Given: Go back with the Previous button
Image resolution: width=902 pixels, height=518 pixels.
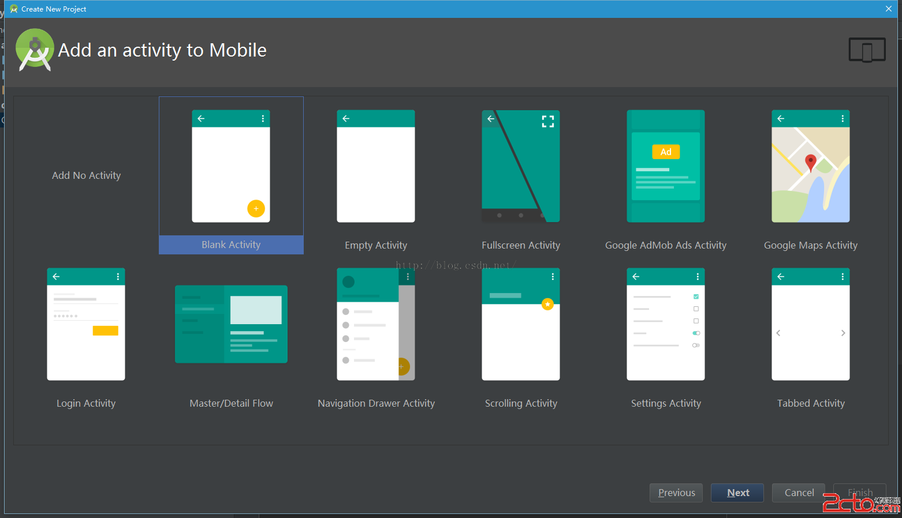Looking at the screenshot, I should (x=676, y=493).
